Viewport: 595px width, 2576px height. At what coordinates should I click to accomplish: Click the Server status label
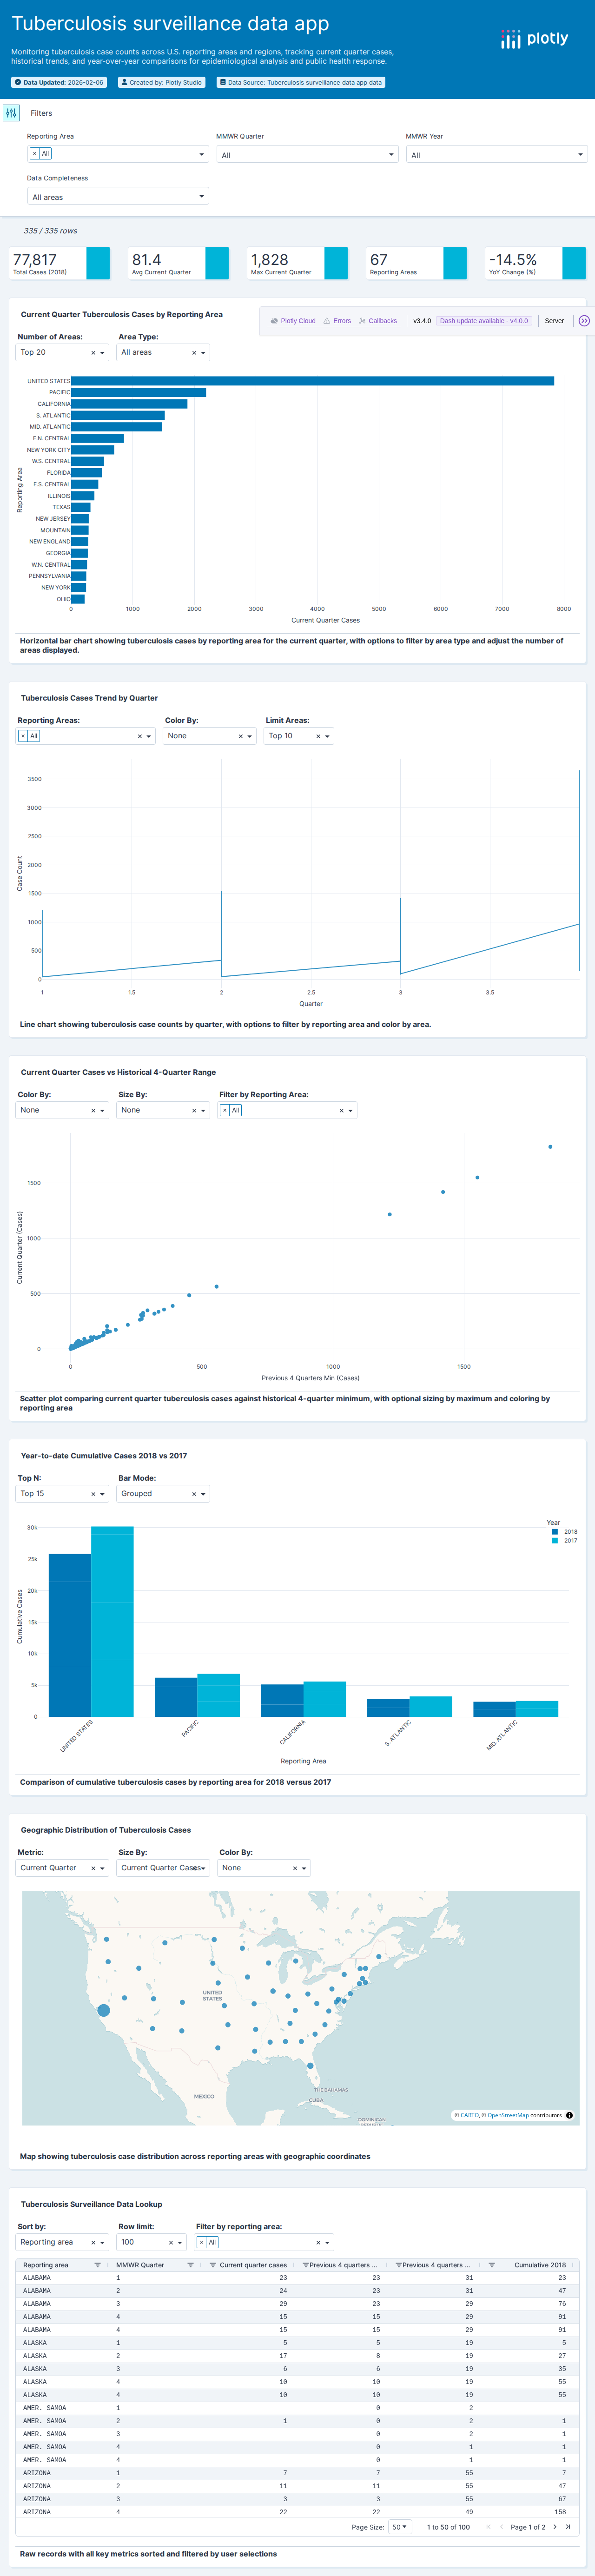(554, 321)
